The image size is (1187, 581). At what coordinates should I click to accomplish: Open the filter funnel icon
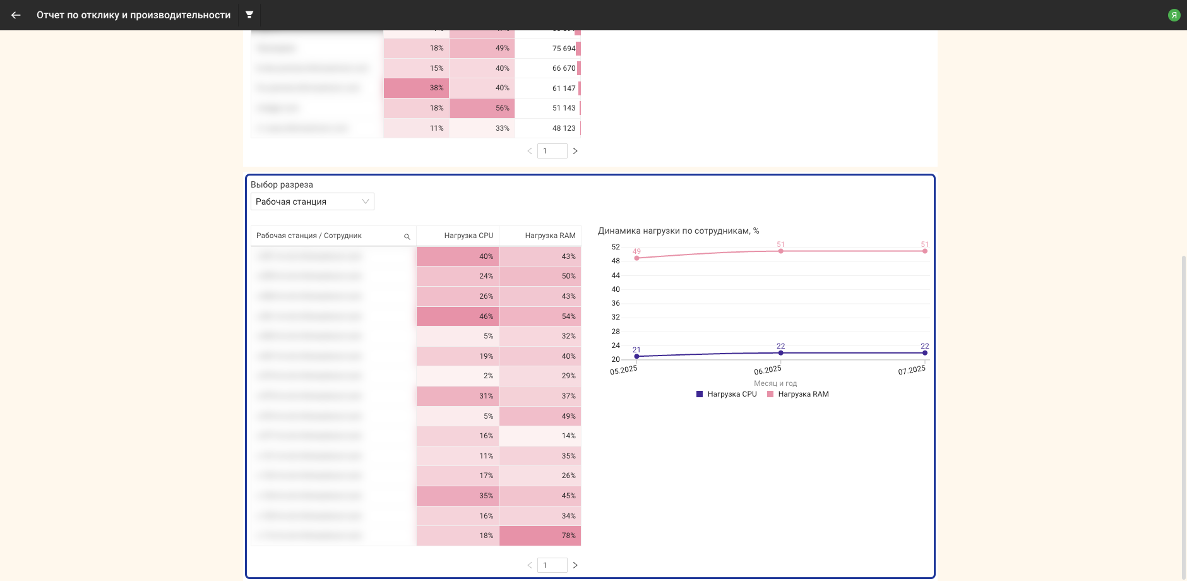249,15
